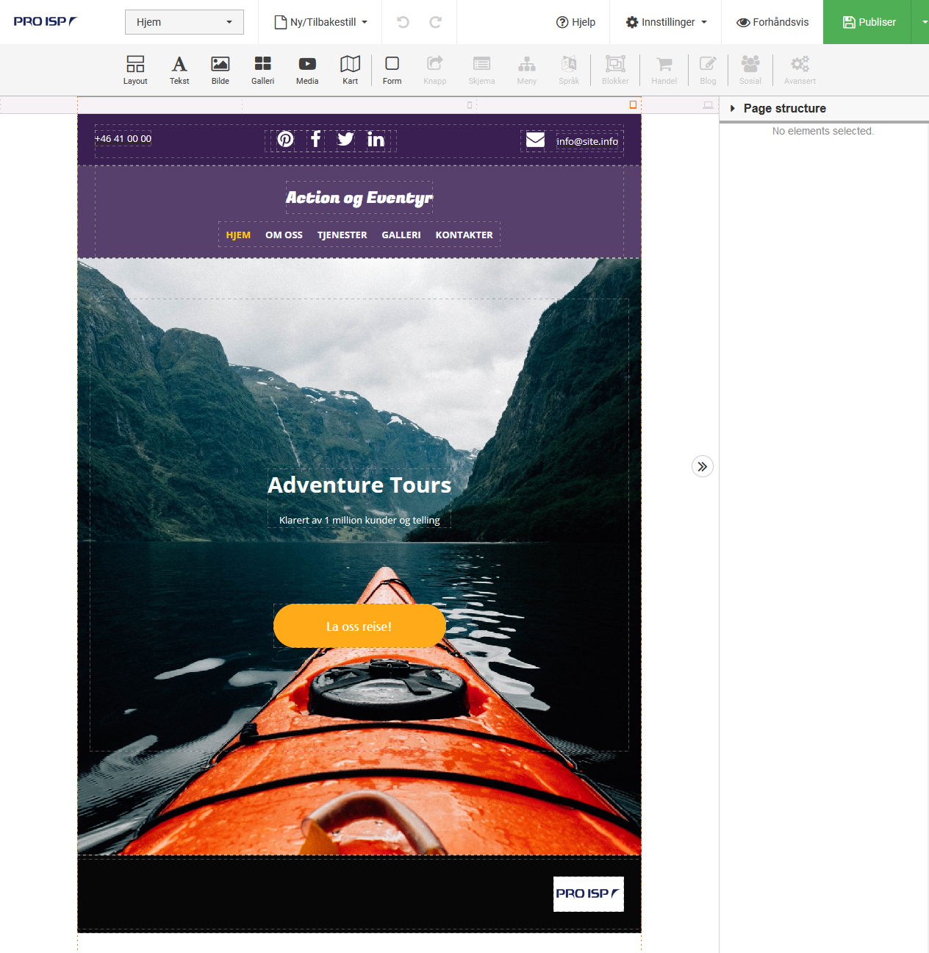Select KONTAKTER in site menu
Screen dimensions: 929x953
(464, 235)
